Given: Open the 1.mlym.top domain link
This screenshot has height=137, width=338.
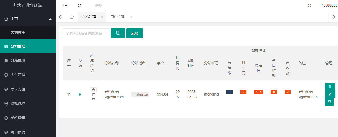Looking at the screenshot, I should [140, 94].
